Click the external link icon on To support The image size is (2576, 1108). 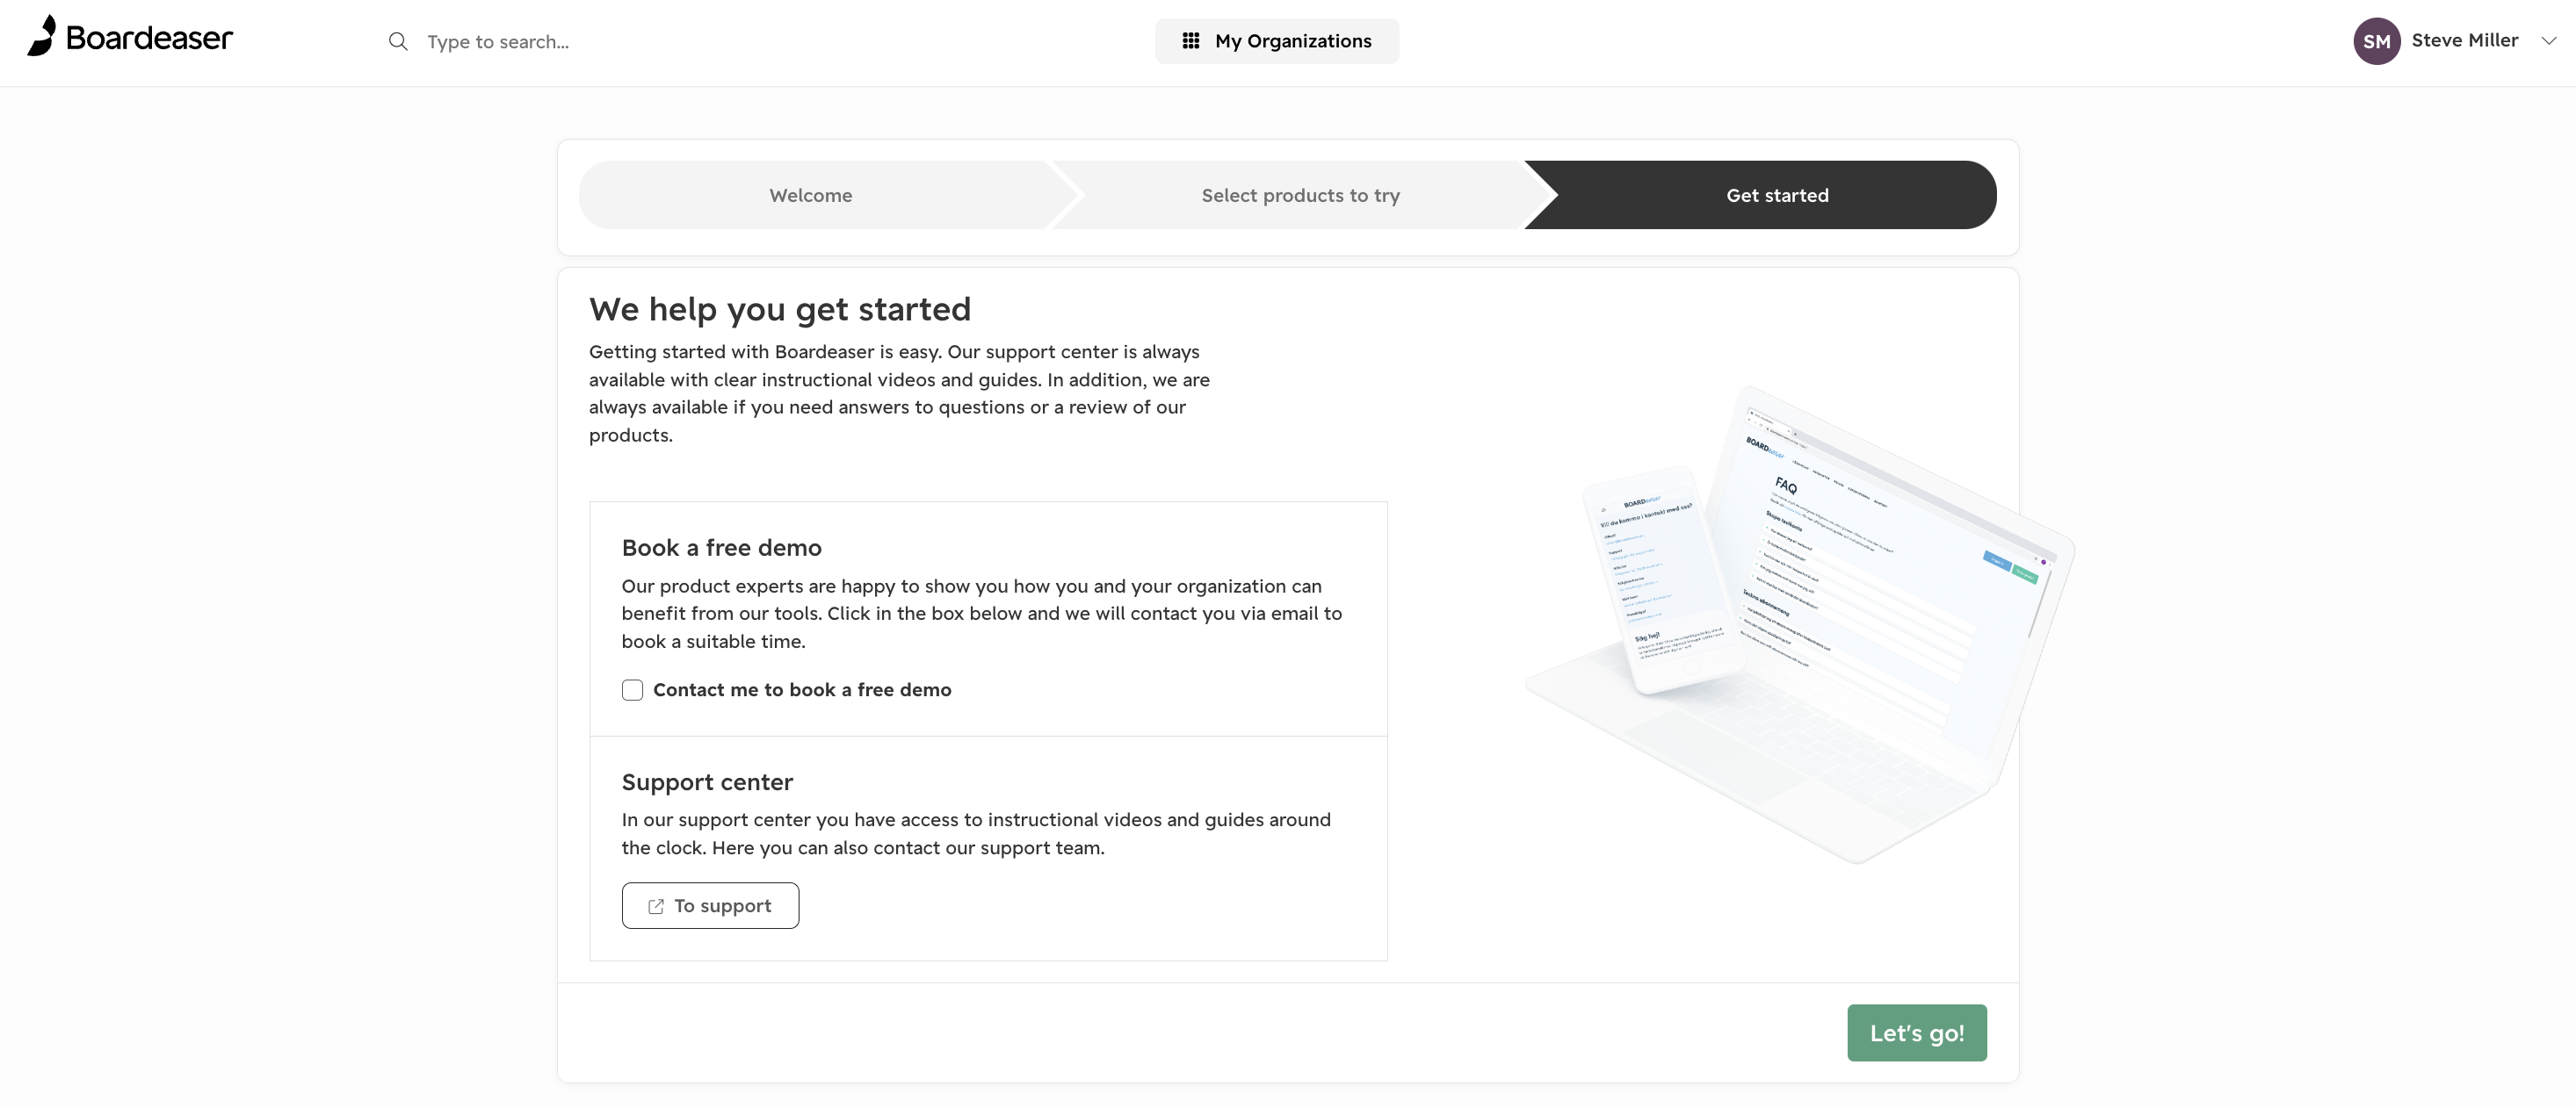pyautogui.click(x=656, y=906)
